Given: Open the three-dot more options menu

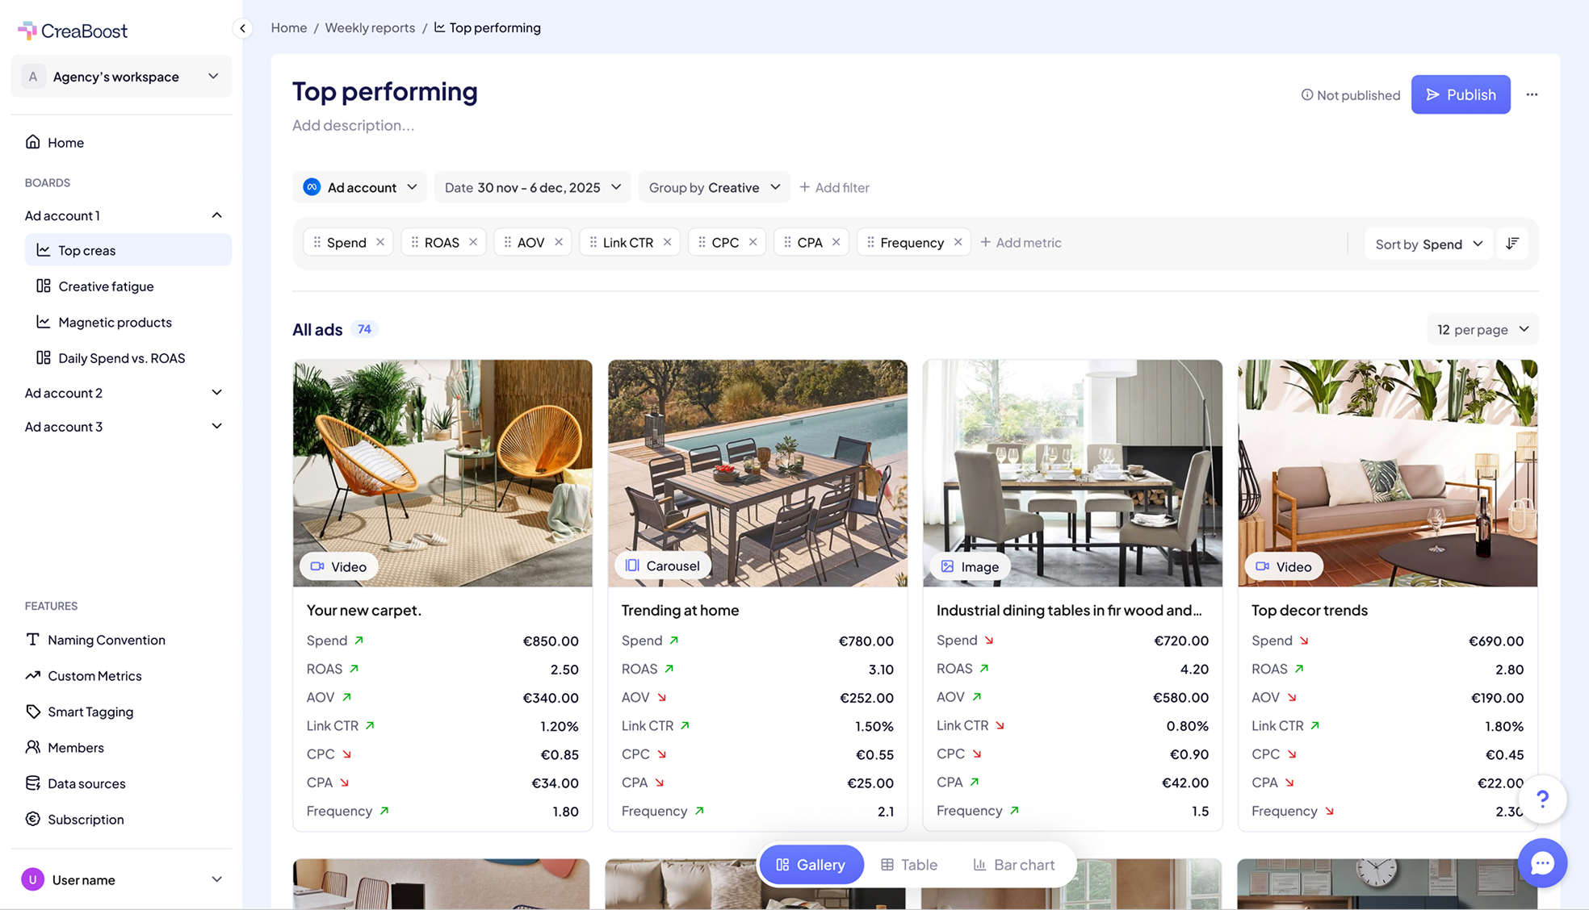Looking at the screenshot, I should pos(1532,94).
